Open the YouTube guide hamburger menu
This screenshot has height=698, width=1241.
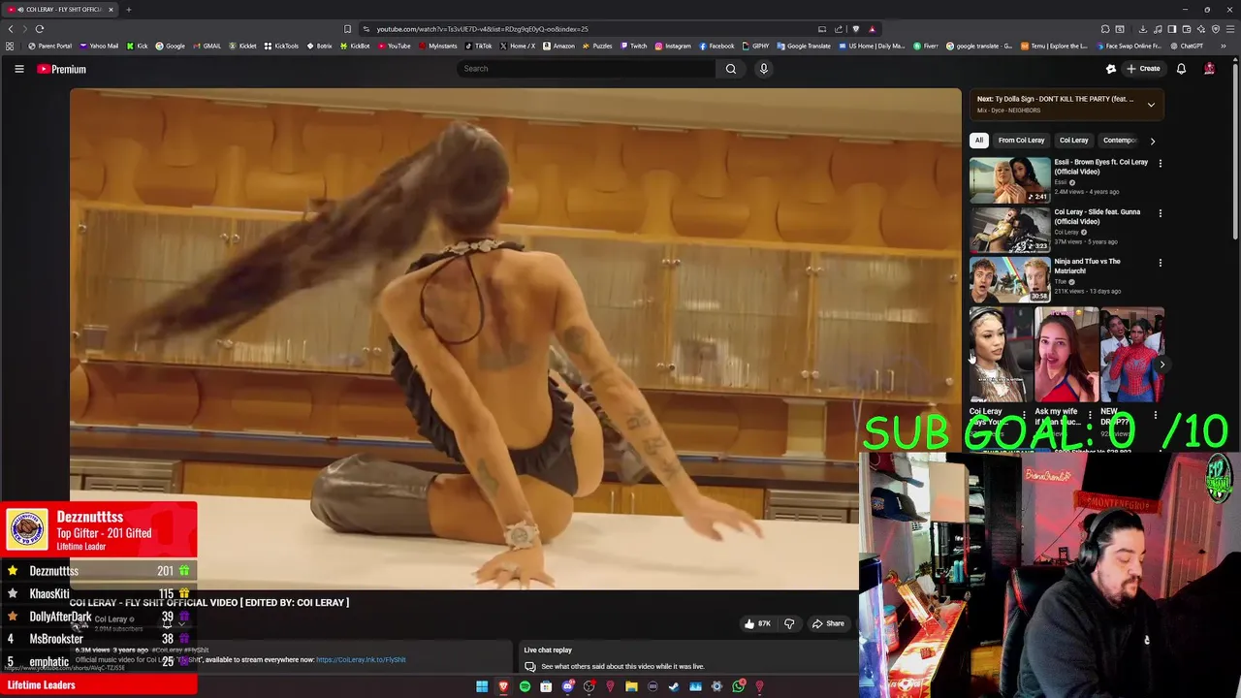tap(18, 69)
